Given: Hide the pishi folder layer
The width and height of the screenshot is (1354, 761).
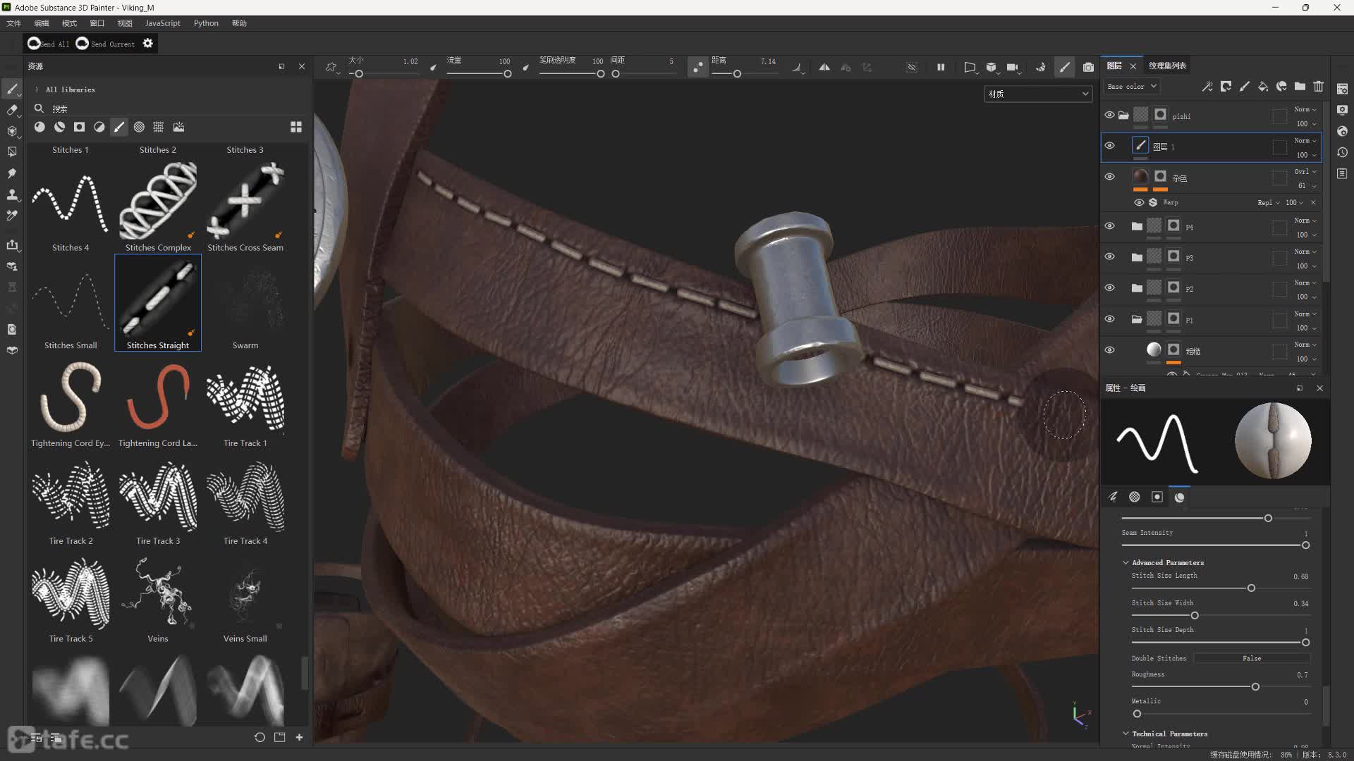Looking at the screenshot, I should pos(1109,115).
